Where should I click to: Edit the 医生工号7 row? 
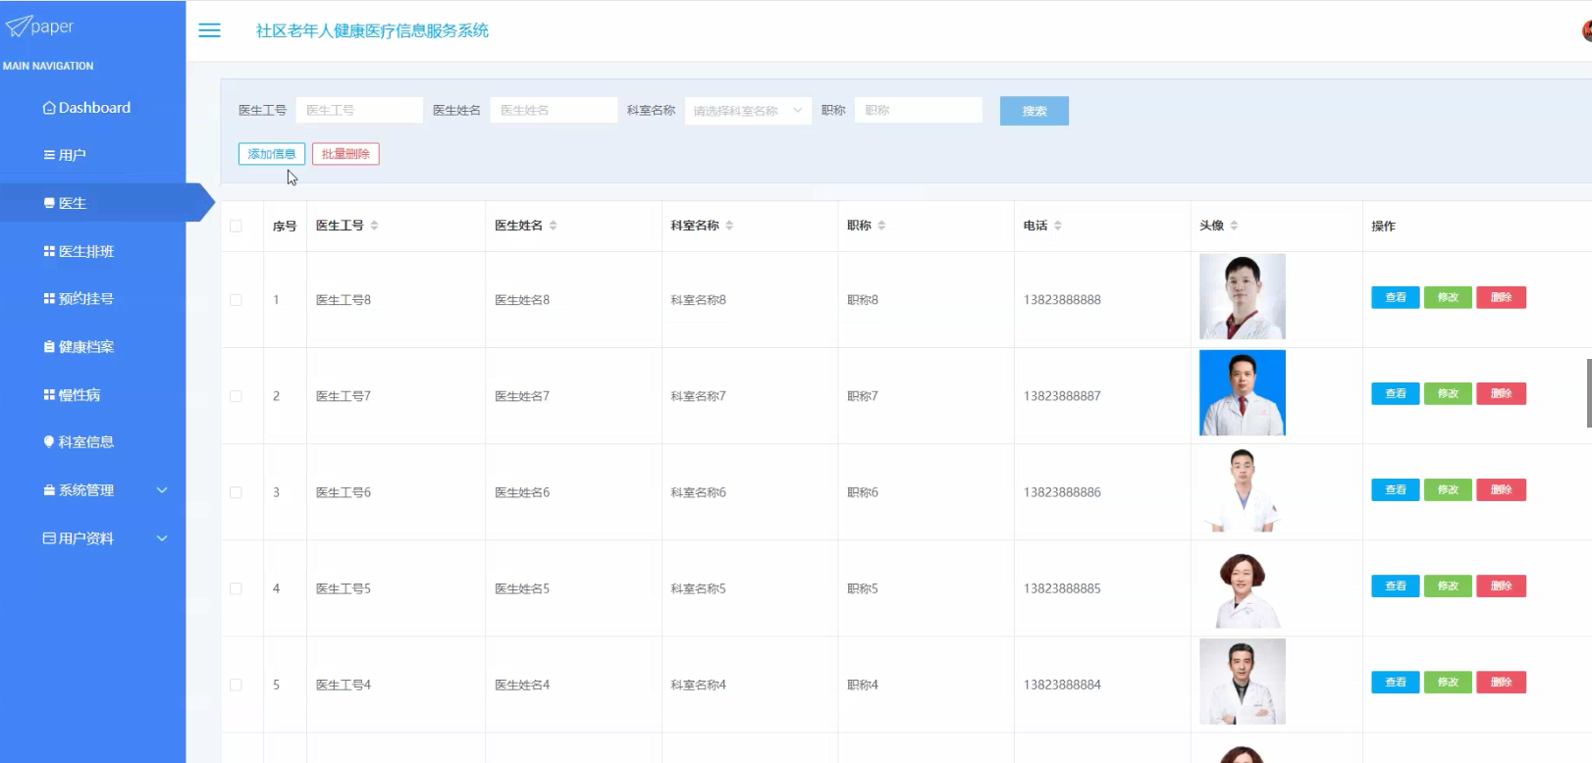(x=1448, y=393)
